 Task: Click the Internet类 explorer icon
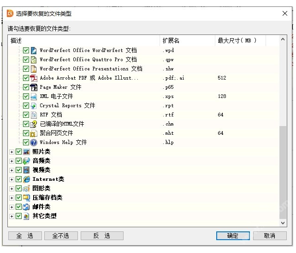(26, 179)
